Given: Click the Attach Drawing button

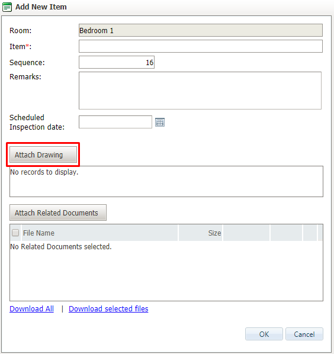Looking at the screenshot, I should coord(43,155).
